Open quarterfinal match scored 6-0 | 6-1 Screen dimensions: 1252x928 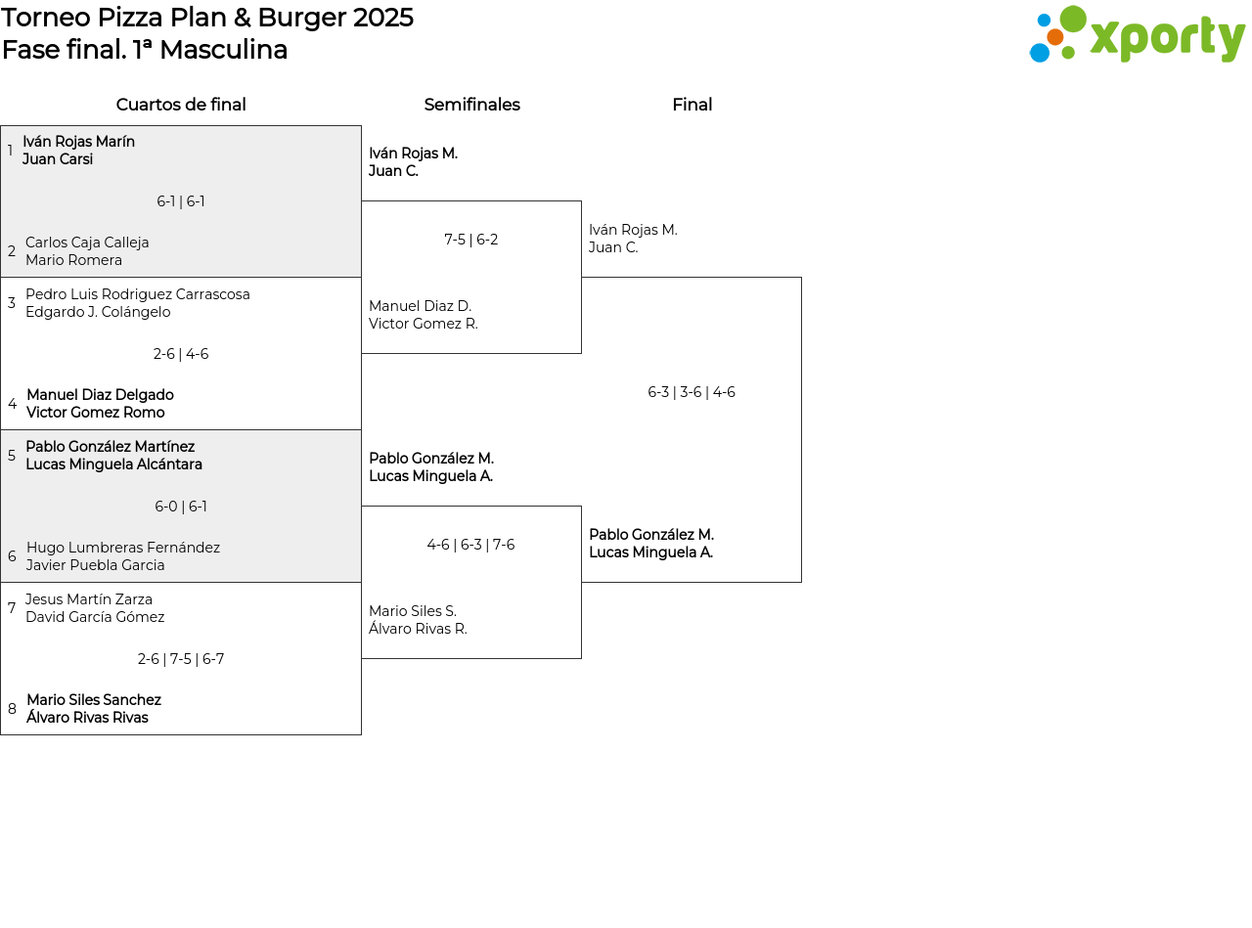pos(181,507)
